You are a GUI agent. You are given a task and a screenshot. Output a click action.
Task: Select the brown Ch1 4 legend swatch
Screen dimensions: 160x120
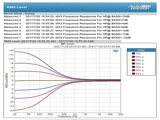(133, 64)
